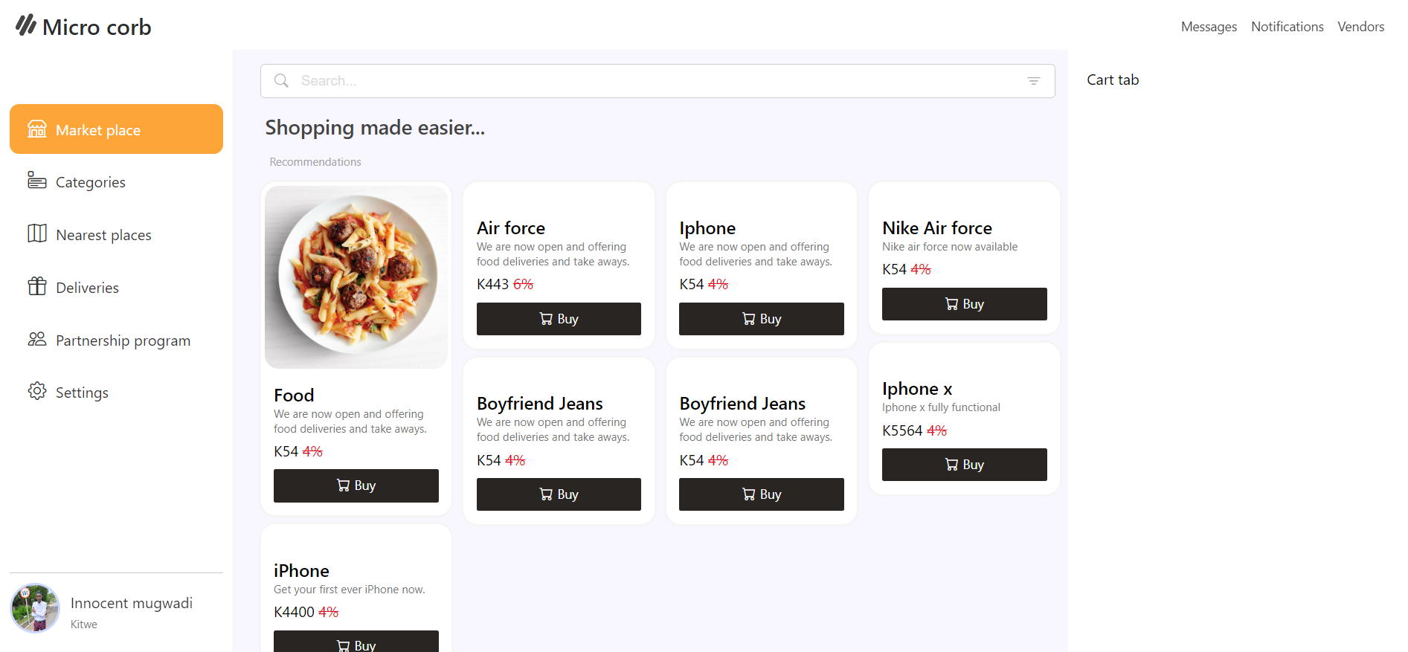Click the Deliveries gift box icon
The height and width of the screenshot is (652, 1408).
tap(37, 286)
